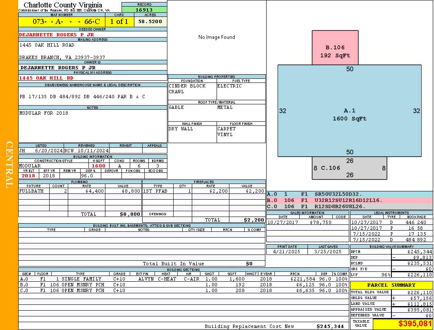Click appraised value $395,081

[420, 310]
